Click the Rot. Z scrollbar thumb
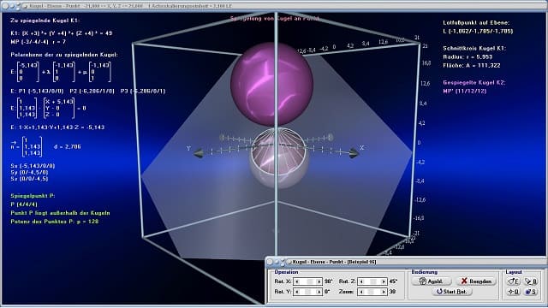Screen dimensions: 548x308 (x=373, y=281)
